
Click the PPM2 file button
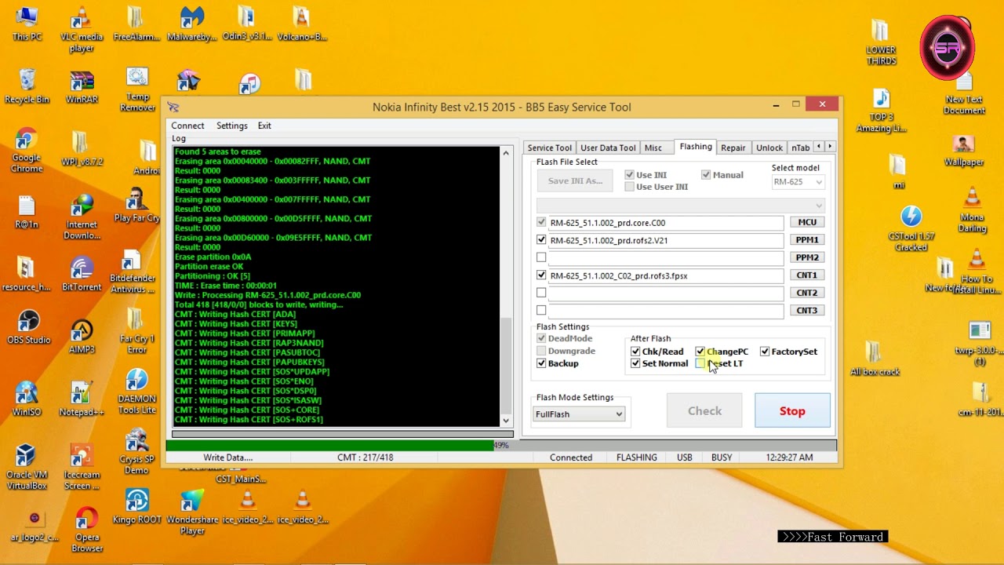coord(807,257)
